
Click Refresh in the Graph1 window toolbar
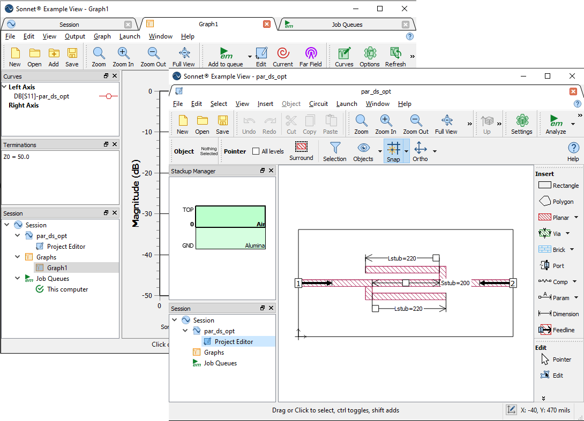pos(395,57)
